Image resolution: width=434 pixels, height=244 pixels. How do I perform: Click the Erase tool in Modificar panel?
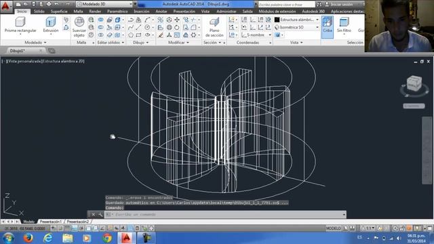point(161,35)
